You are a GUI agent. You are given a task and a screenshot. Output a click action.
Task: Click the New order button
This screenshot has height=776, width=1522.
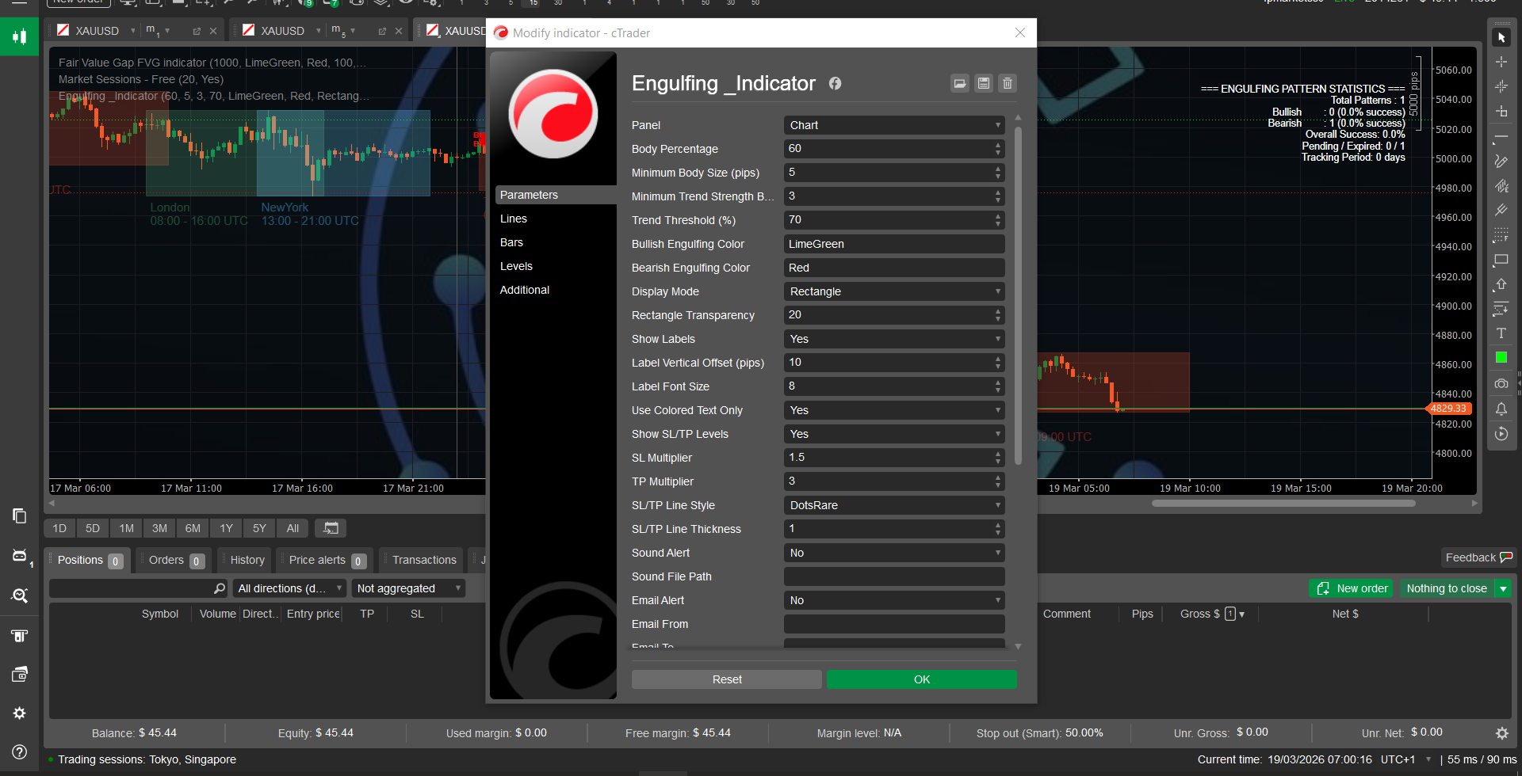[x=1351, y=588]
